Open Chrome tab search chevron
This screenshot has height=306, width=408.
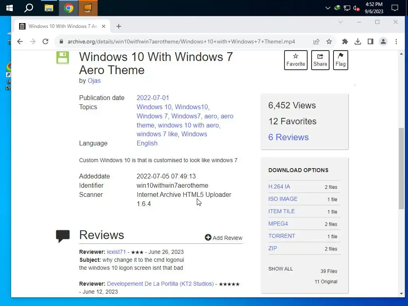341,22
